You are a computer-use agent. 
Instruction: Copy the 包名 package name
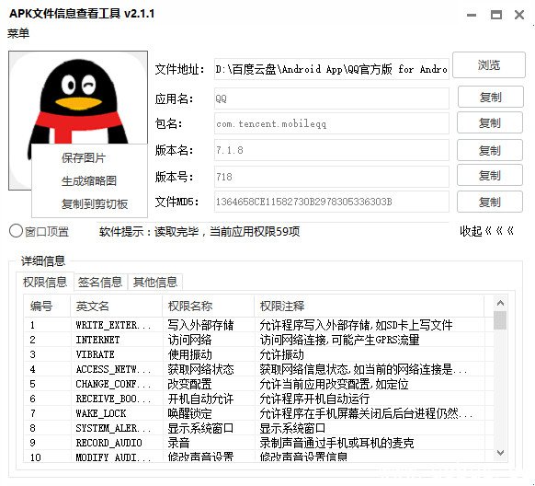(490, 122)
